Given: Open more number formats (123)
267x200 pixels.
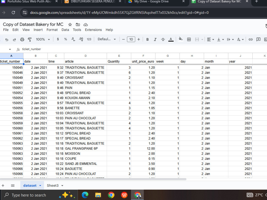Looking at the screenshot, I should point(89,39).
